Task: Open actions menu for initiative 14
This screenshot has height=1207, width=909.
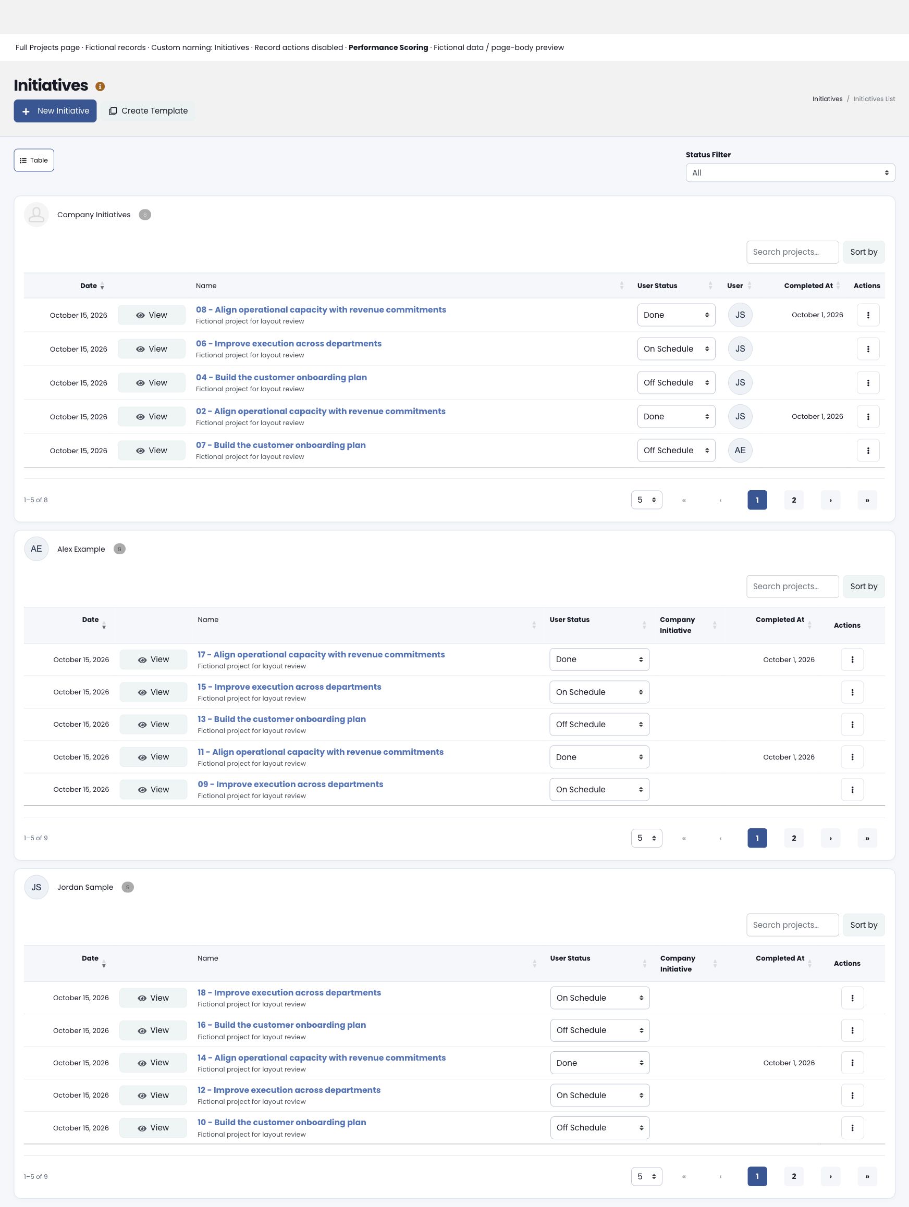Action: click(x=852, y=1063)
